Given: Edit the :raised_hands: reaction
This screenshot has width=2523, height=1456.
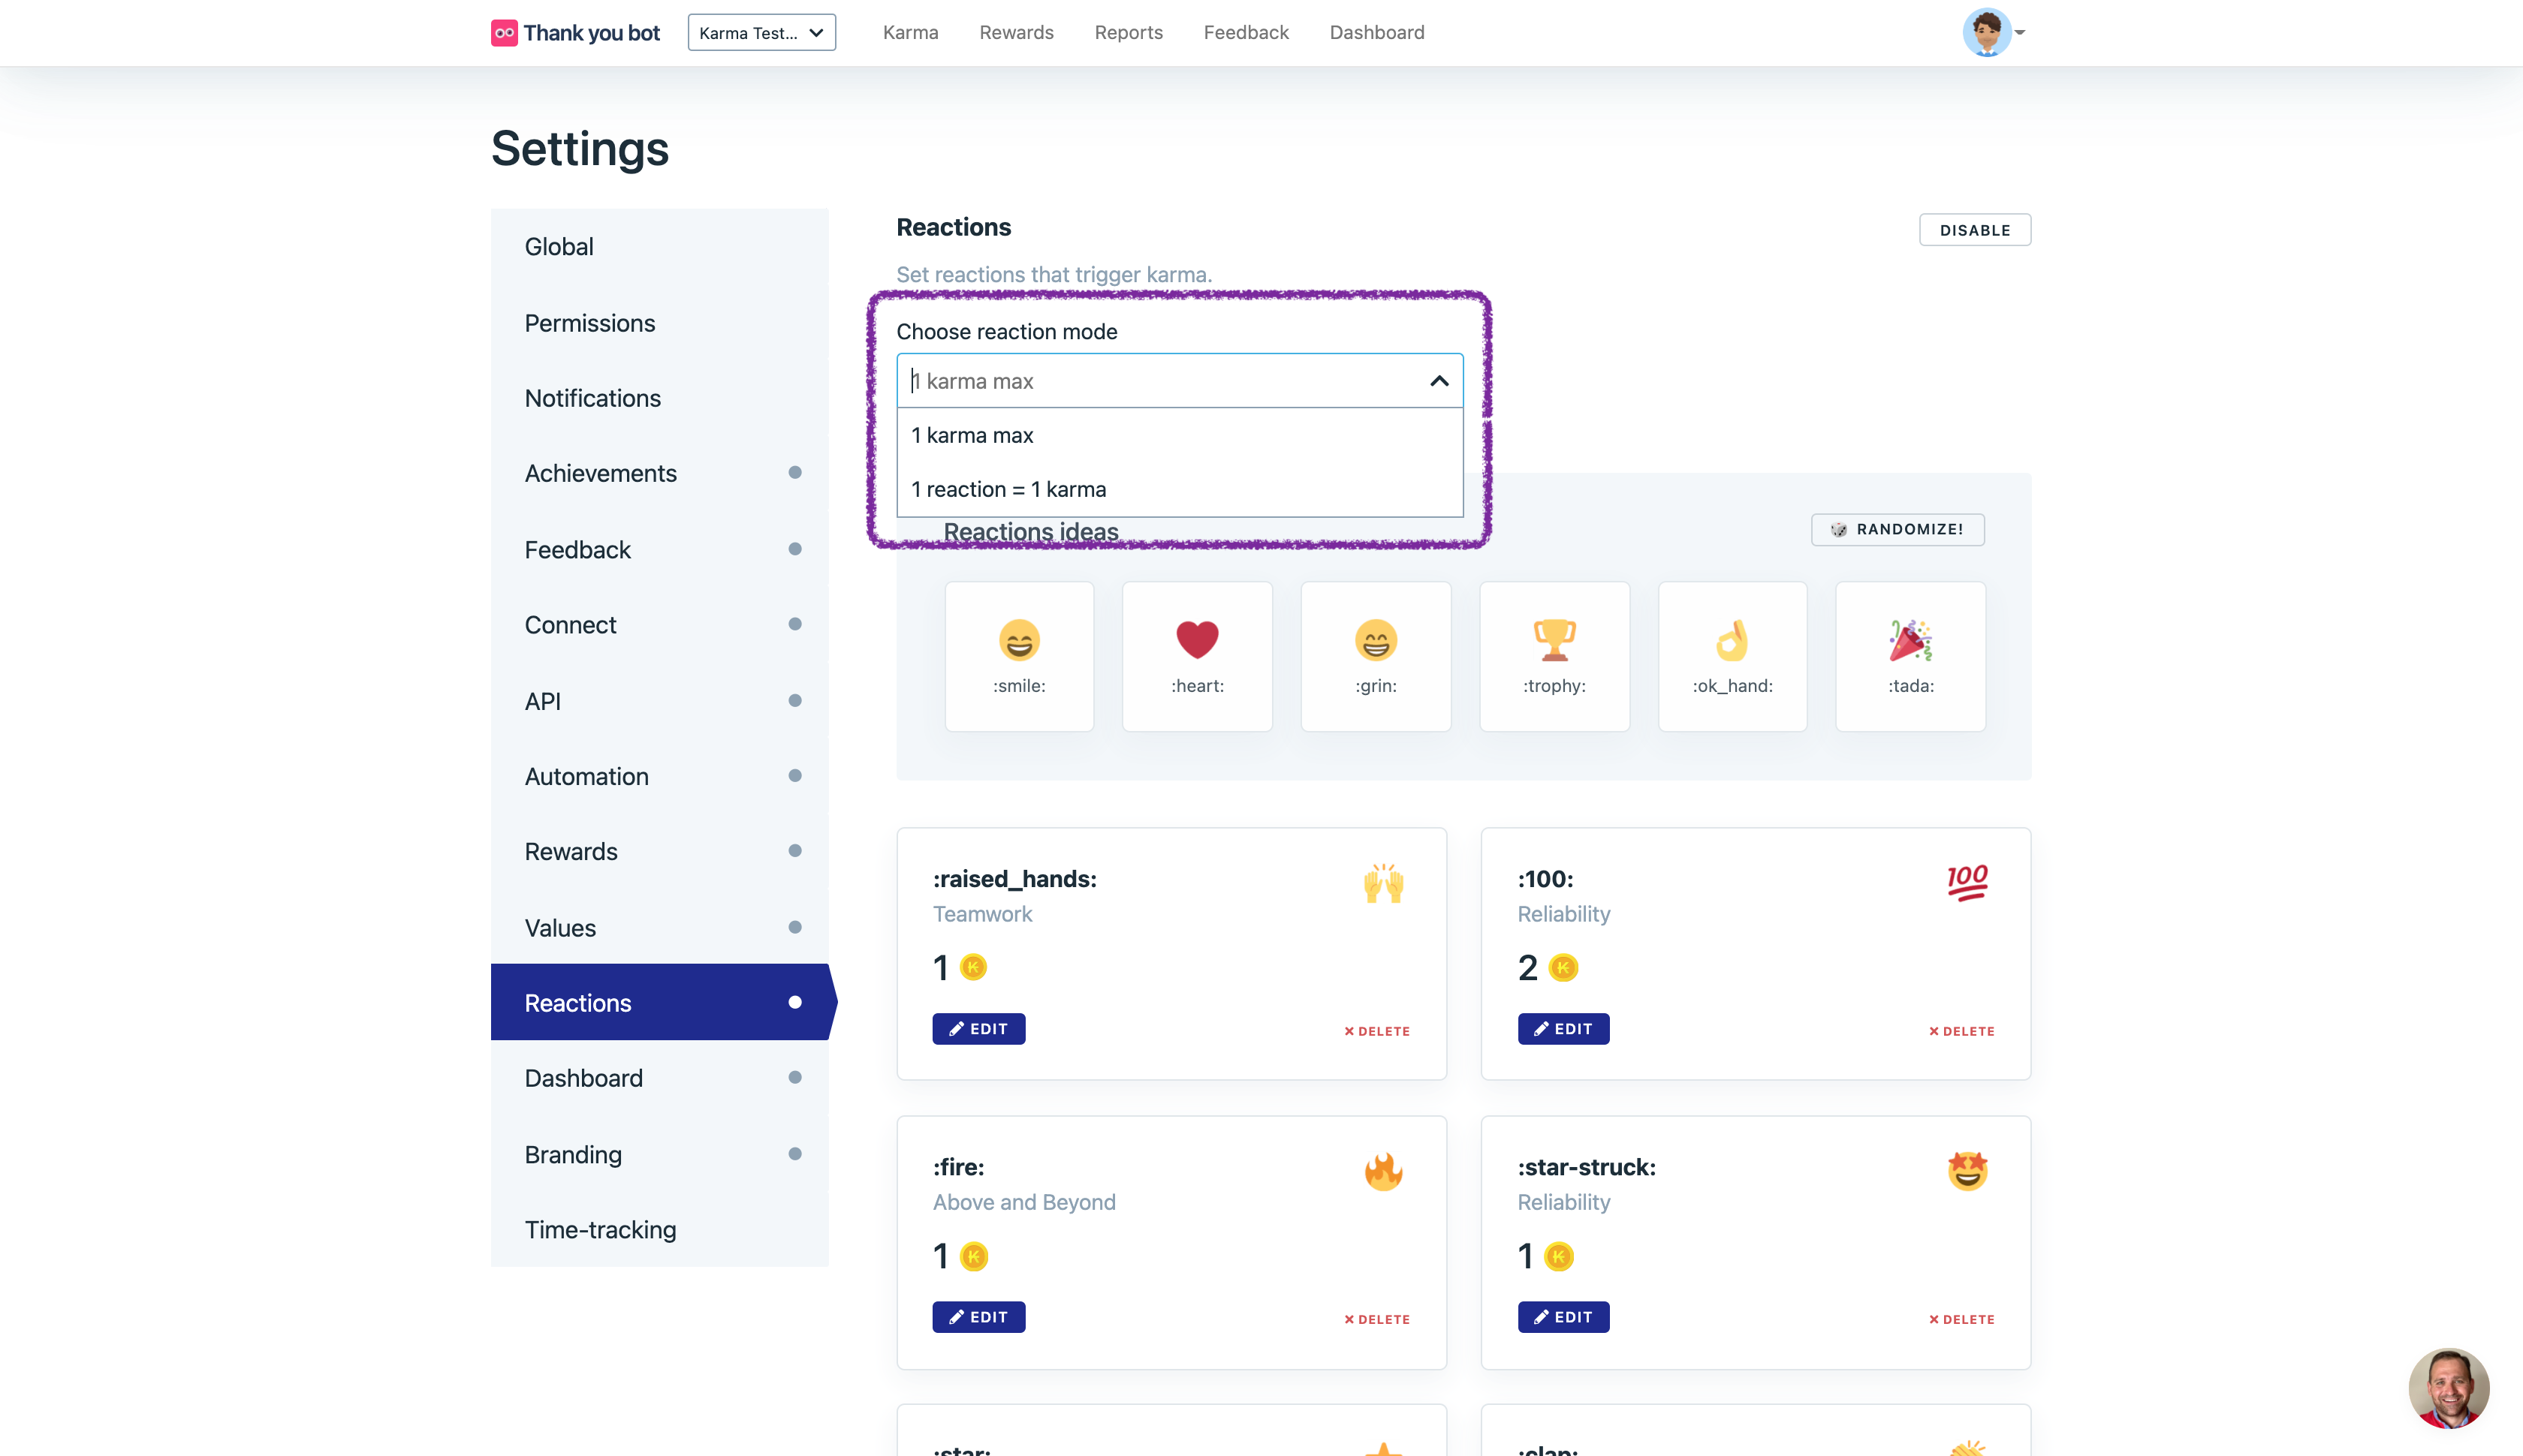Looking at the screenshot, I should 978,1029.
